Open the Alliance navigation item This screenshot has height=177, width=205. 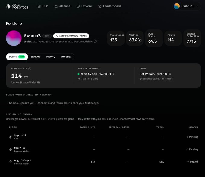(62, 6)
